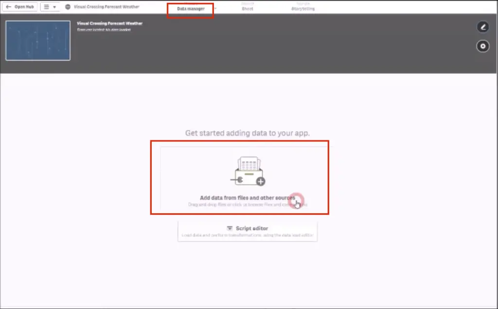
Task: Click the Script editor window icon
Action: 230,228
